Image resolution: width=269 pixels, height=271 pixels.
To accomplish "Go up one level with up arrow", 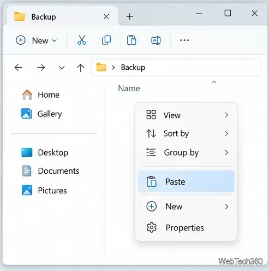I will pos(80,68).
